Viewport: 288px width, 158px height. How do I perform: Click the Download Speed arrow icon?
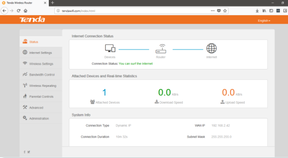click(x=157, y=102)
